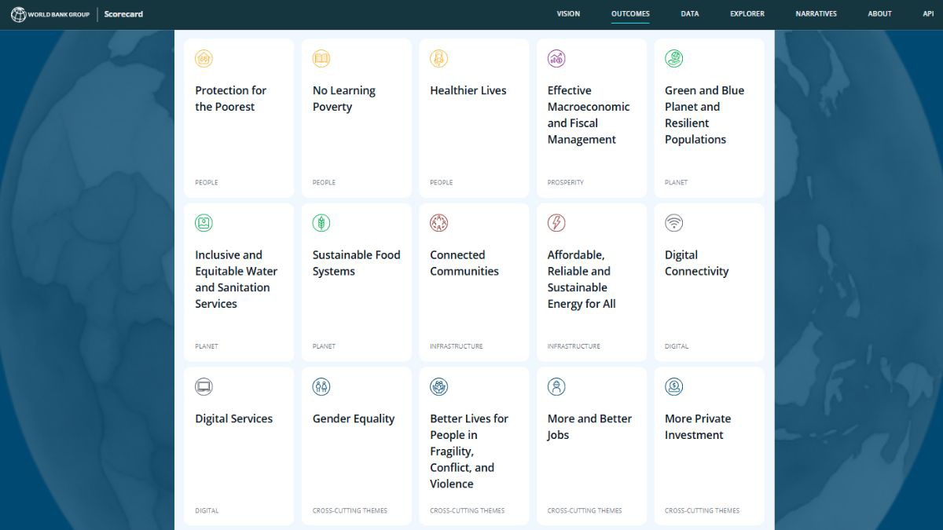Screen dimensions: 943x530
Task: Click the Scorecard home link
Action: click(123, 14)
